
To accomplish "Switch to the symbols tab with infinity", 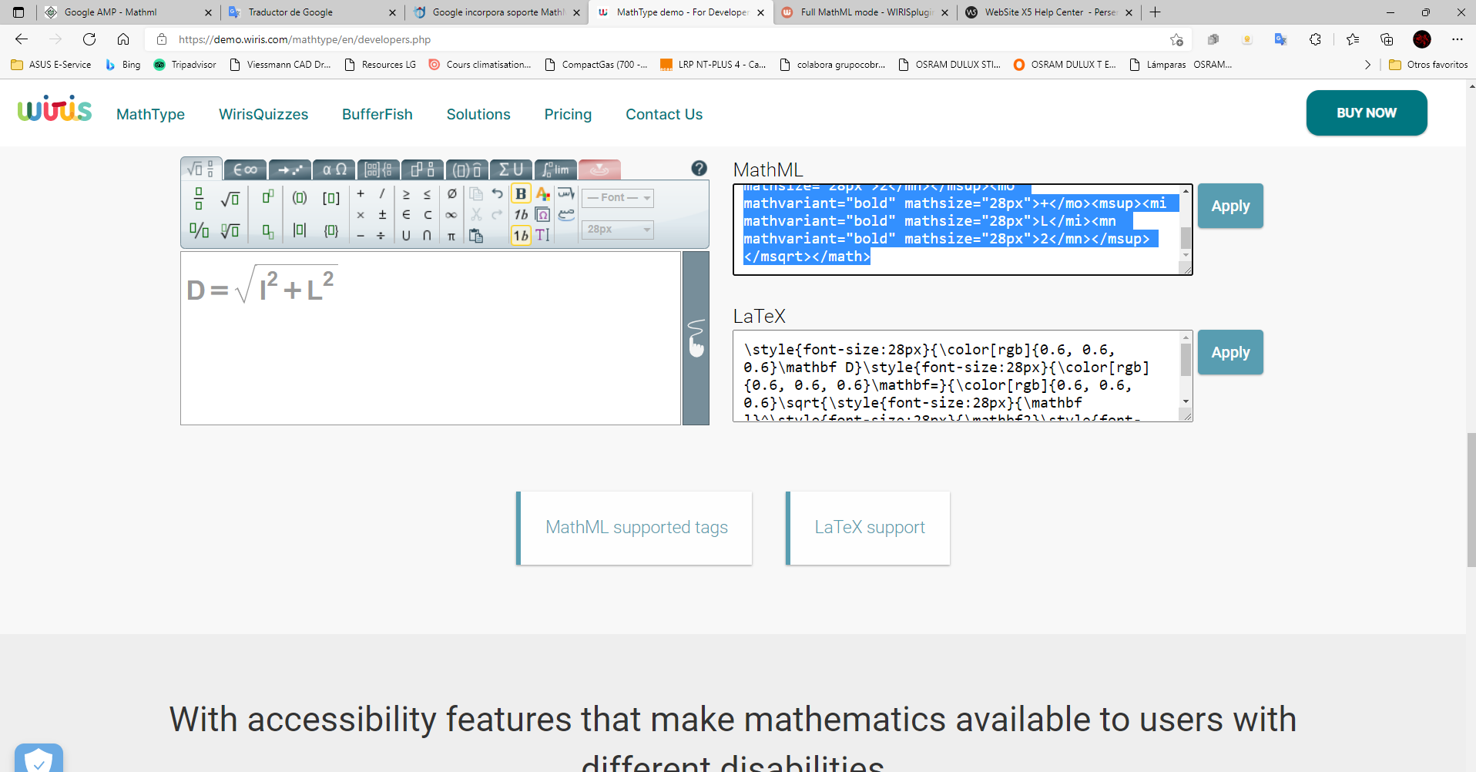I will click(x=246, y=170).
